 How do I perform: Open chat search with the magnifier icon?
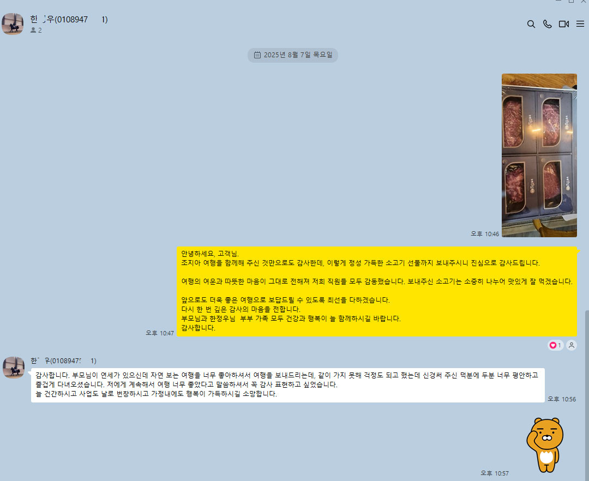[531, 24]
